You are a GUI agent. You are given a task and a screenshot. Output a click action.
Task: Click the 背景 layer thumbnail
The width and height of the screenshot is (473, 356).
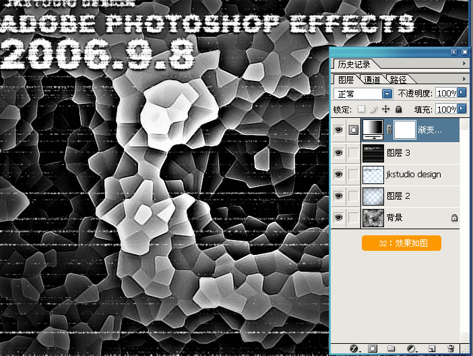(x=373, y=218)
